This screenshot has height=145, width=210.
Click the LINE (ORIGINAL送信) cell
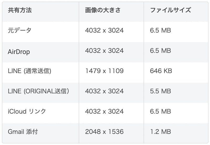(39, 91)
